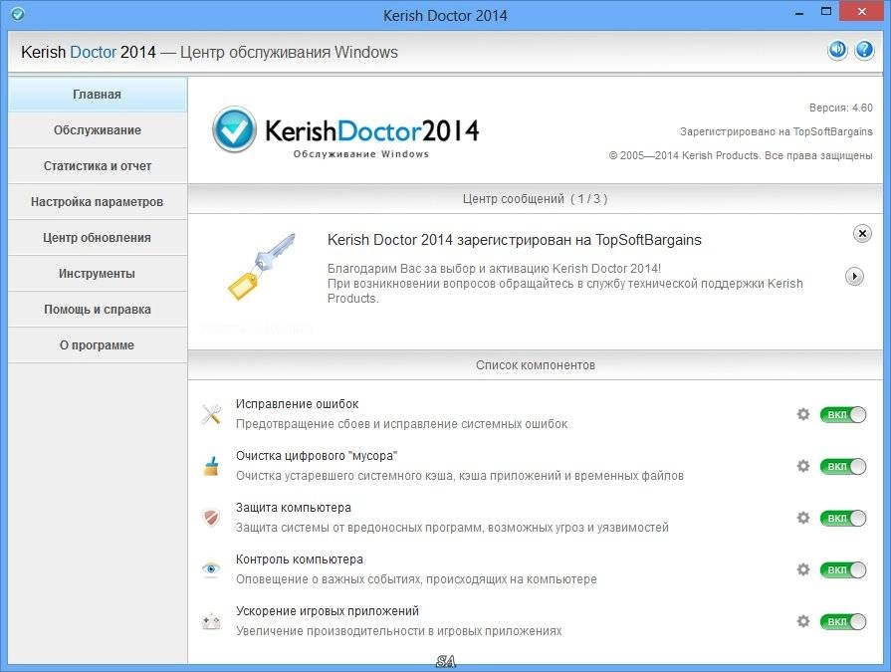This screenshot has width=891, height=672.
Task: Show next message with arrow button
Action: 854,277
